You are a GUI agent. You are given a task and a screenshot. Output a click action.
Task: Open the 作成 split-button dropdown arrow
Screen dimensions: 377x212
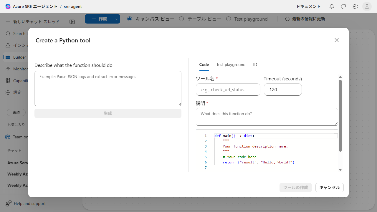pos(117,19)
